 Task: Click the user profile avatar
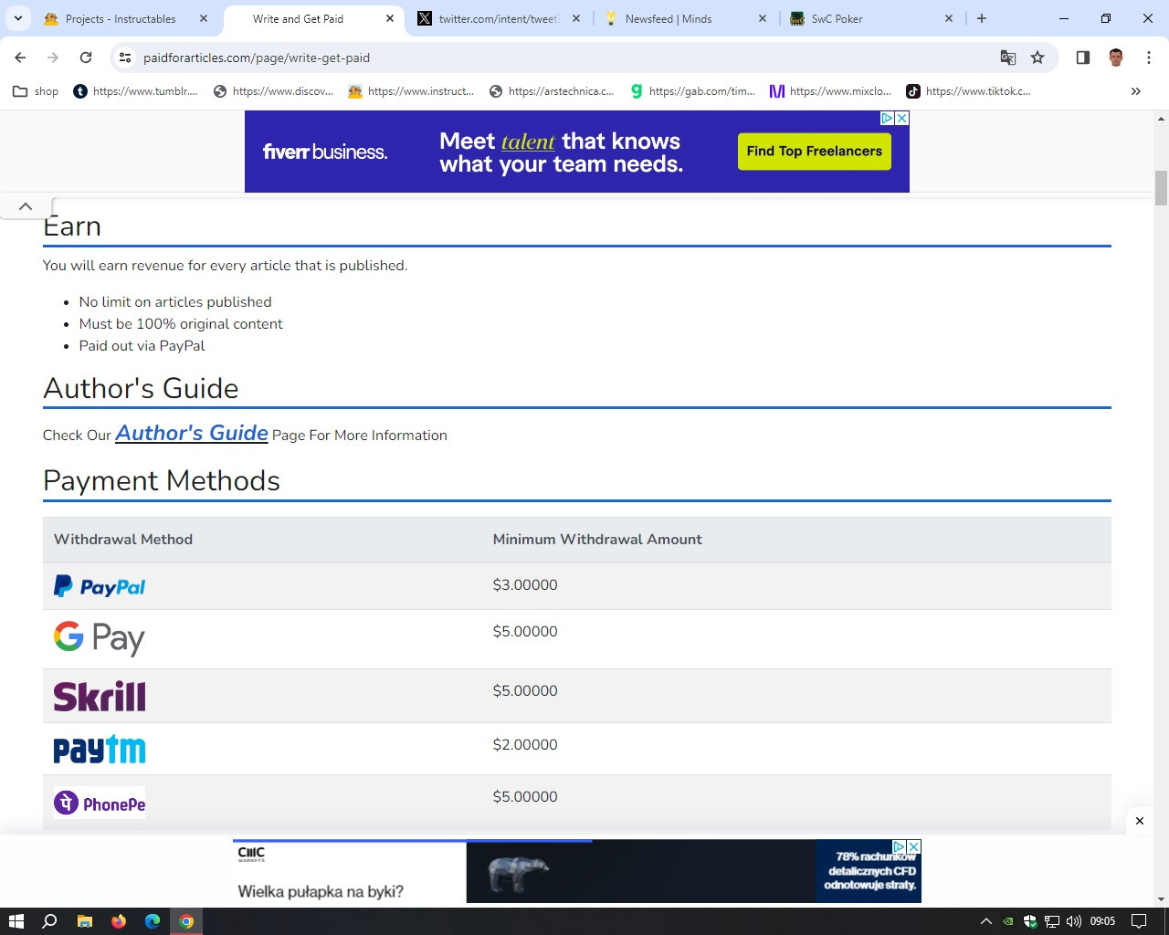pyautogui.click(x=1116, y=58)
